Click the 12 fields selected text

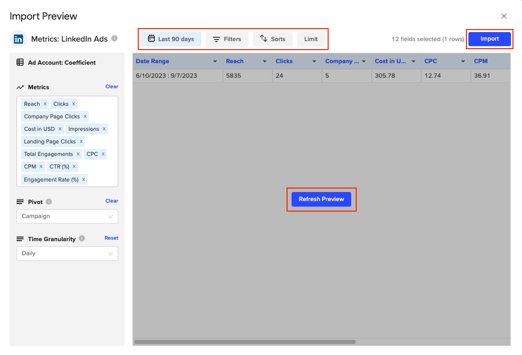point(428,39)
